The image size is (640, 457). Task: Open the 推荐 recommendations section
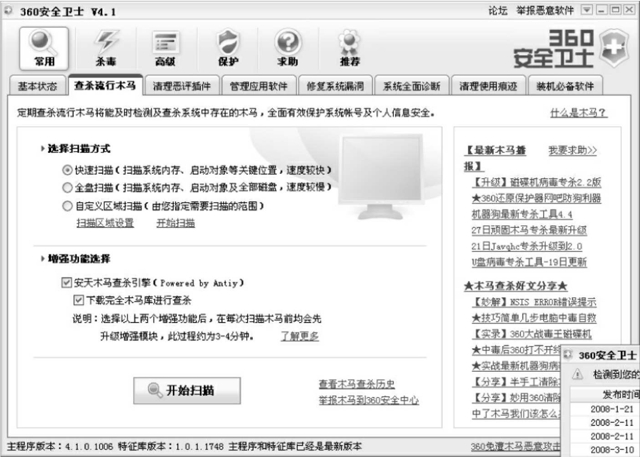tap(349, 48)
